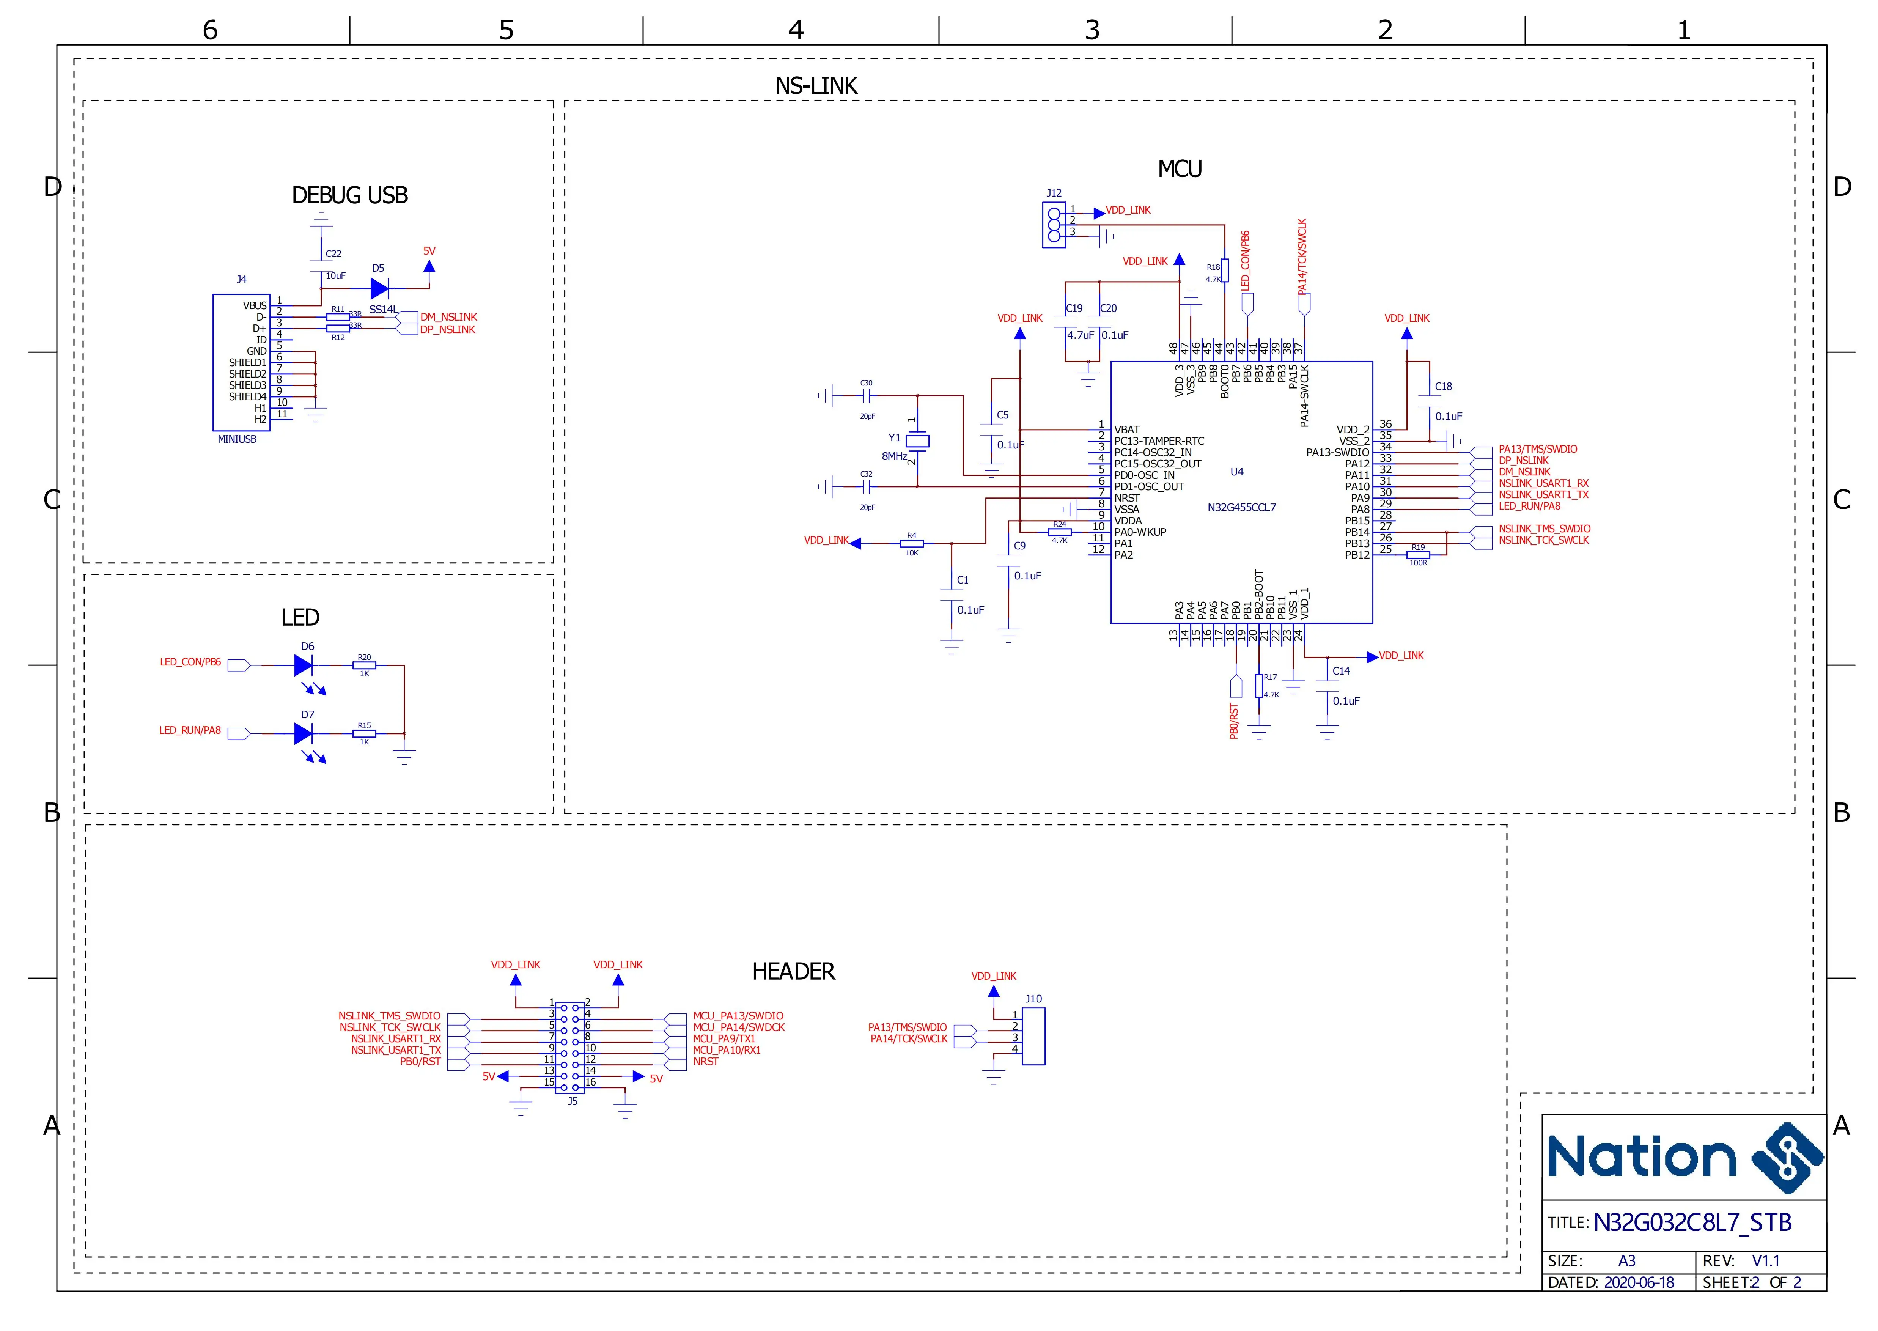Click resistor R20 1K symbol

click(365, 665)
